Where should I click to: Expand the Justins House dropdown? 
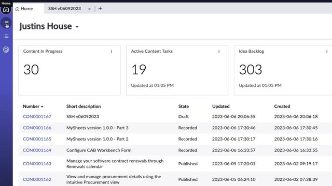(x=77, y=27)
